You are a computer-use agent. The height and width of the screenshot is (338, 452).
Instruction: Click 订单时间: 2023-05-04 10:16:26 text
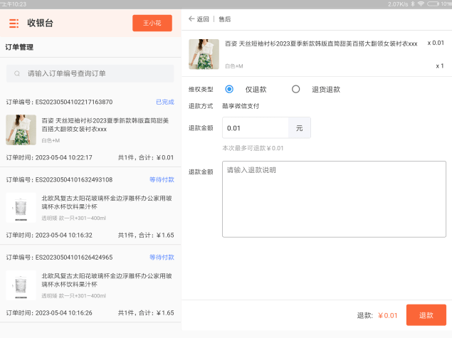click(49, 313)
